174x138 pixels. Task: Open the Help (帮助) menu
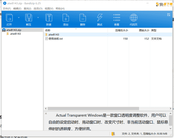pyautogui.click(x=60, y=8)
